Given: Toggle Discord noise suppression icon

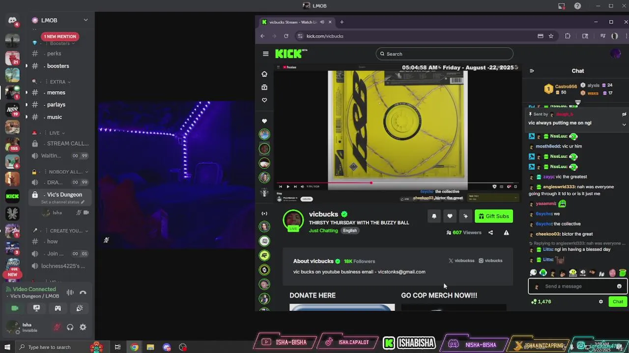Looking at the screenshot, I should (70, 293).
